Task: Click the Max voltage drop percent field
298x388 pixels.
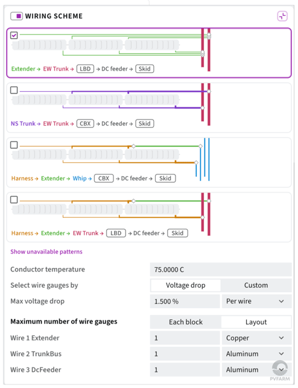Action: [x=185, y=301]
